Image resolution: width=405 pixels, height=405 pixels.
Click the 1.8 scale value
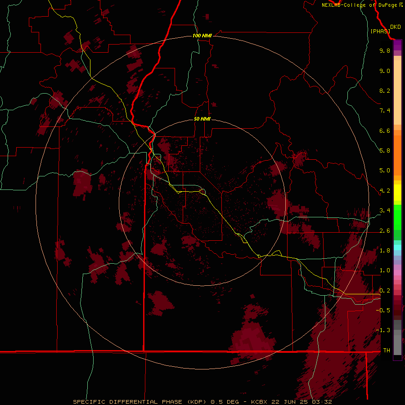385,251
